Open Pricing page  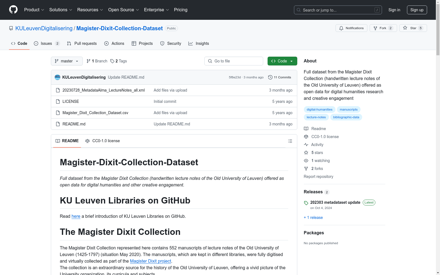(181, 10)
